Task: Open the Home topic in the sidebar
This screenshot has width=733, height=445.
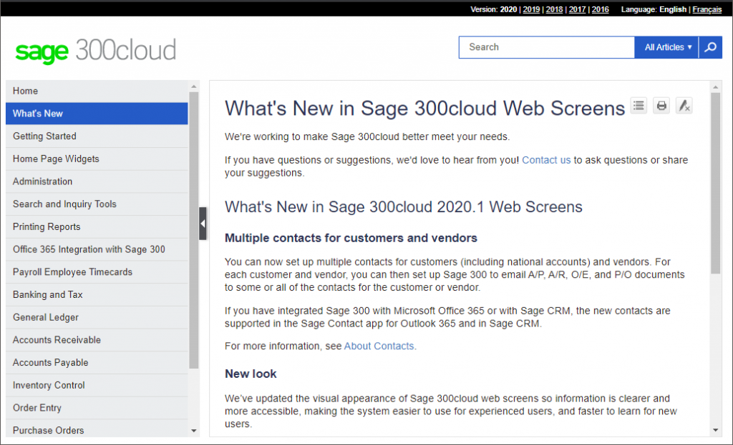Action: point(97,91)
